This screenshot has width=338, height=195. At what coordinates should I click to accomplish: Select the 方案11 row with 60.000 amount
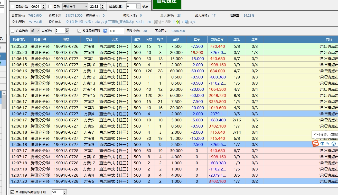tap(174, 71)
